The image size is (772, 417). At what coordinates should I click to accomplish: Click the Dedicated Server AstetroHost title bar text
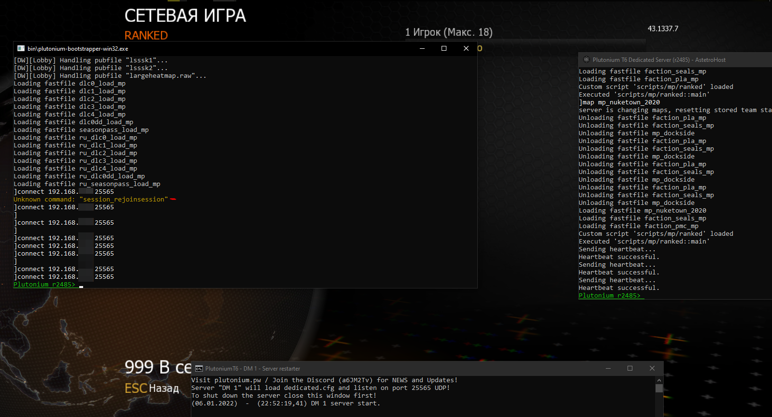659,60
